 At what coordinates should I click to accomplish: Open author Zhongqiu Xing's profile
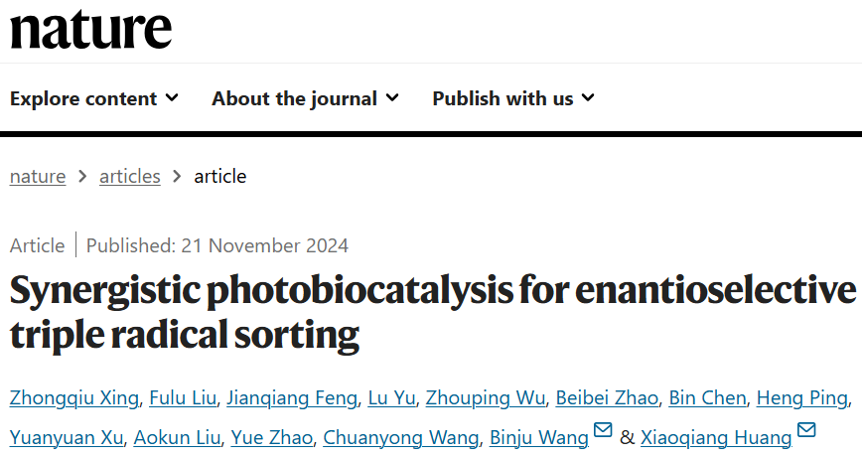coord(73,398)
